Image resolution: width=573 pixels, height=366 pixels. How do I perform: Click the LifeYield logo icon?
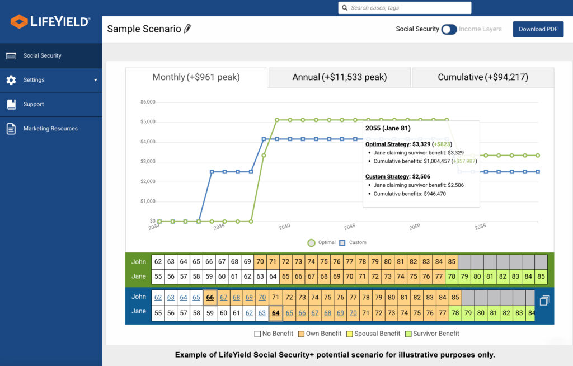click(x=18, y=22)
